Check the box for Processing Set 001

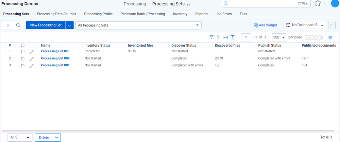pos(22,66)
